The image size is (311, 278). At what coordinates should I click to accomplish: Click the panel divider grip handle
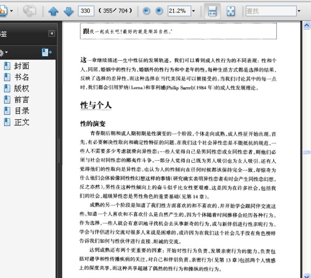coord(59,151)
